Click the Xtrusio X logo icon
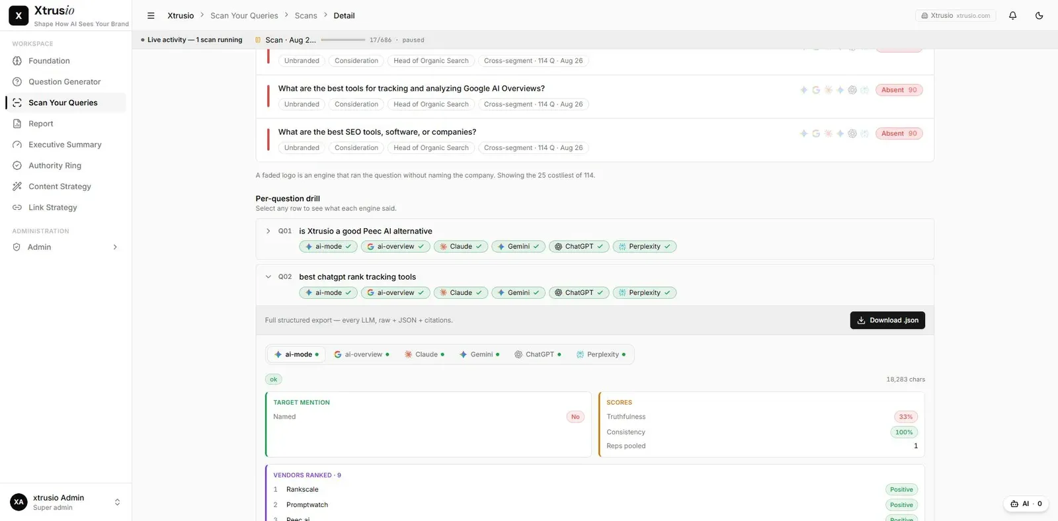 (19, 16)
